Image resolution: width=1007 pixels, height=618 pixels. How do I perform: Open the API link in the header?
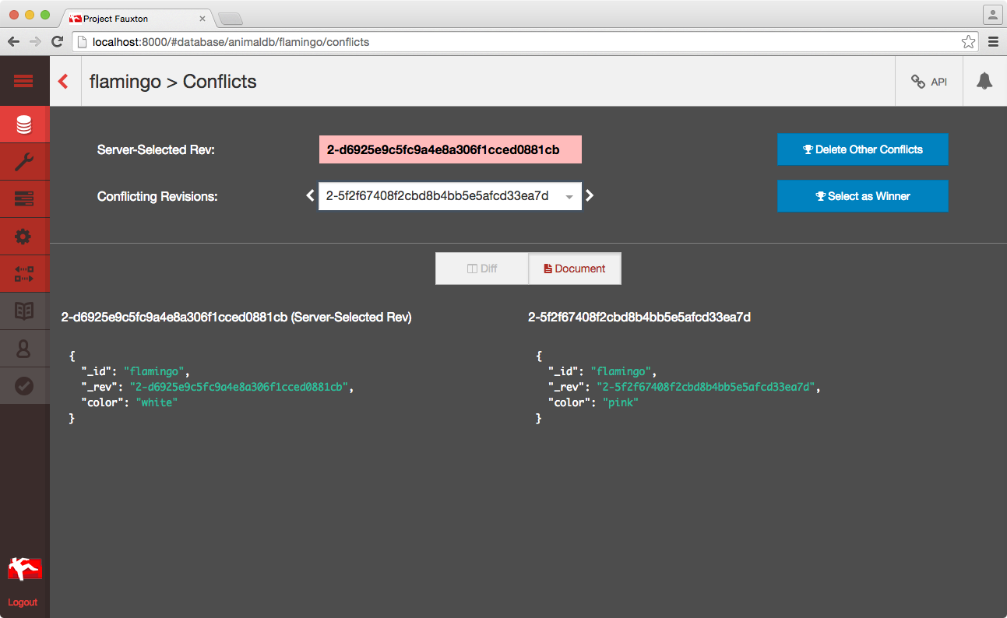[929, 81]
